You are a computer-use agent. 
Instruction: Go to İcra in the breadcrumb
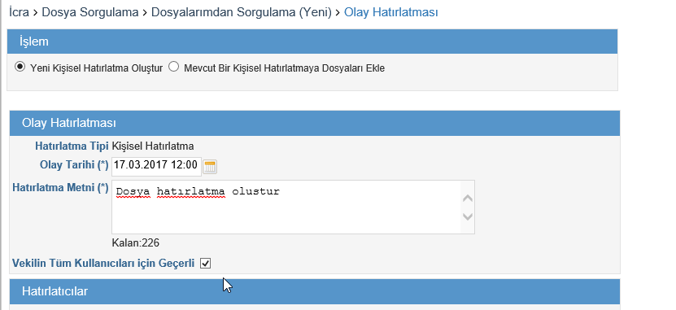coord(19,12)
